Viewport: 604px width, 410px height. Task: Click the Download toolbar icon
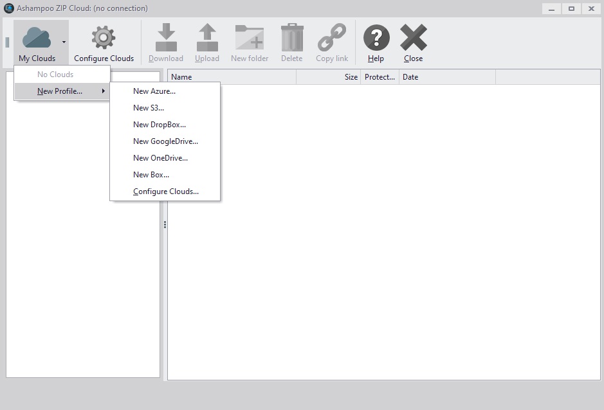(x=166, y=38)
